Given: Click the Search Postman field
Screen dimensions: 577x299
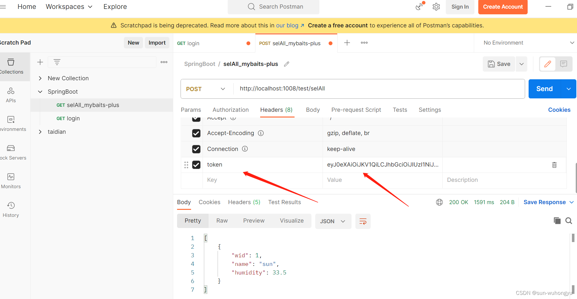Looking at the screenshot, I should [274, 7].
